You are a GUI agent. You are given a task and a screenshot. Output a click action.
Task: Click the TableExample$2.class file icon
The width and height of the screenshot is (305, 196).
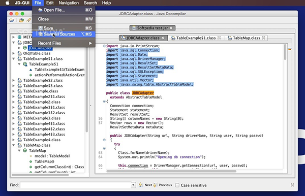[19, 80]
